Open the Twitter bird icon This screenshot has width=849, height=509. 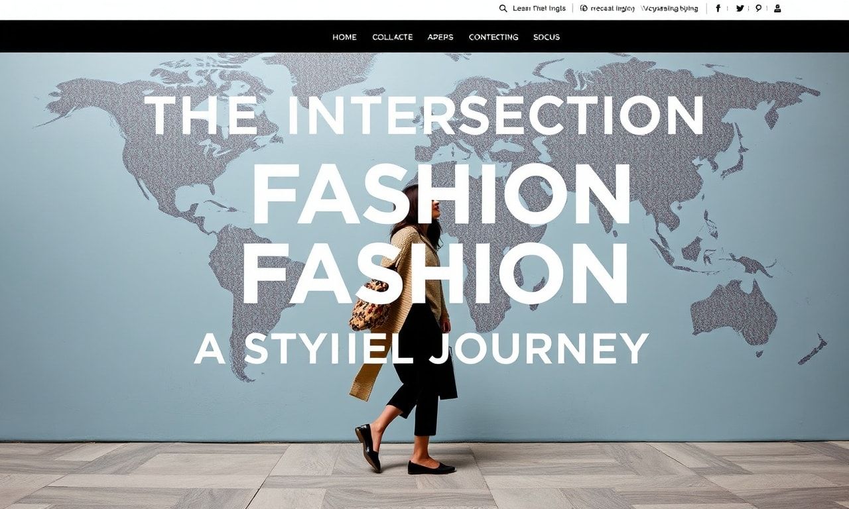740,9
